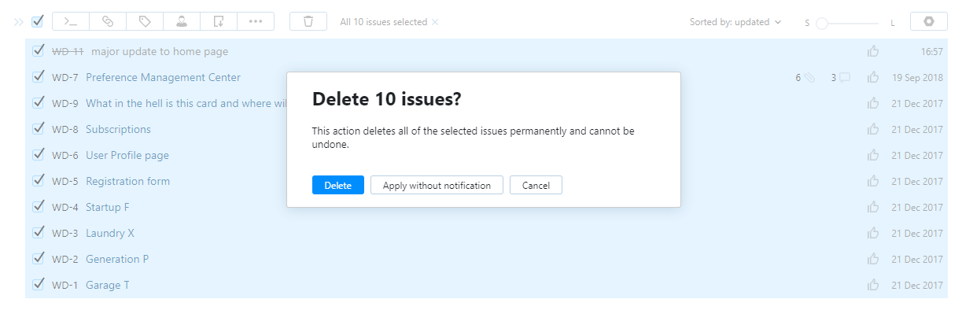Click the '19 Sep 2018' date on WD-7

917,78
